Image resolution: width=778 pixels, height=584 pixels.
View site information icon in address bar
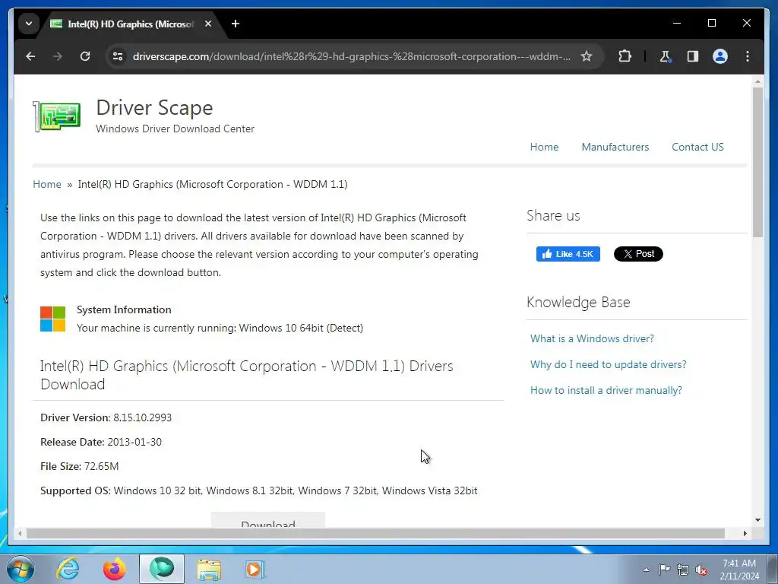(118, 56)
